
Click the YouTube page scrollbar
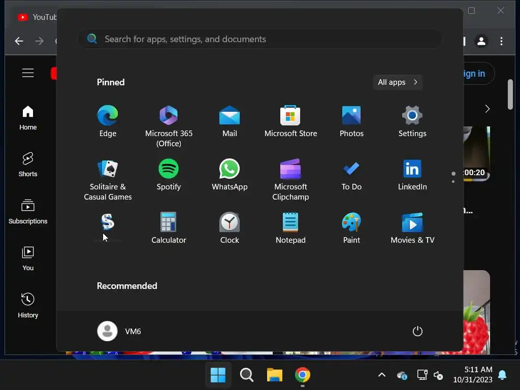tap(510, 94)
